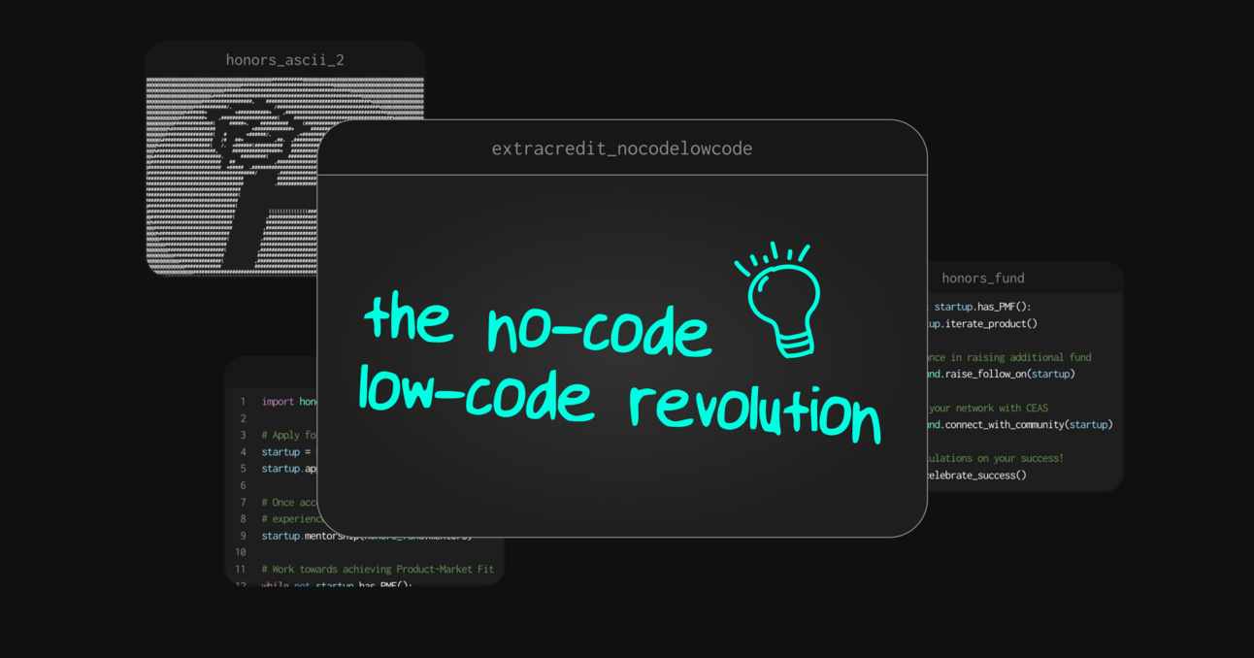Click the honors_fund window title

[x=982, y=279]
